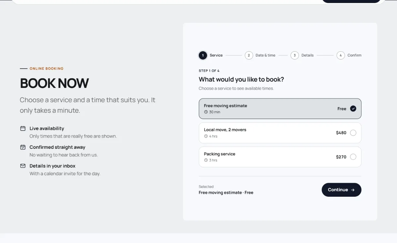Click the ONLINE BOOKING label
Viewport: 397px width, 243px height.
point(47,68)
